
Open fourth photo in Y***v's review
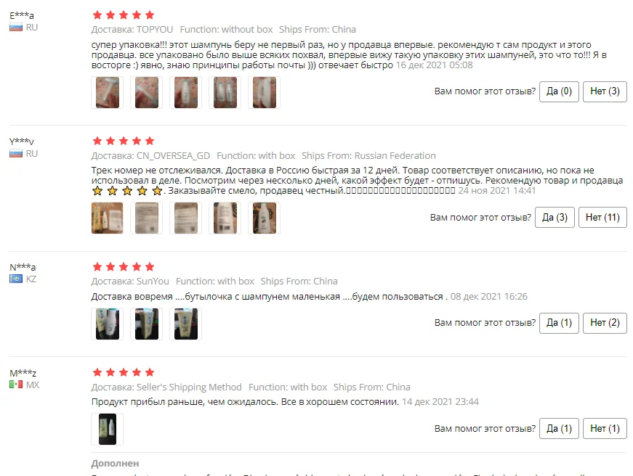pyautogui.click(x=225, y=218)
